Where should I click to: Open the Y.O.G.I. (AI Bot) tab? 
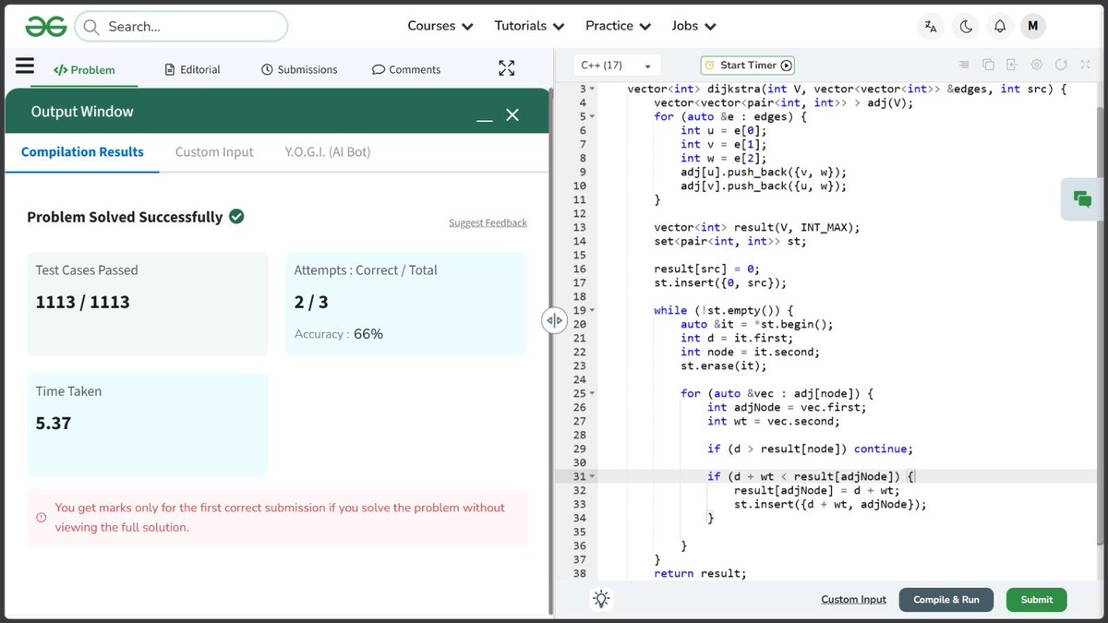328,151
